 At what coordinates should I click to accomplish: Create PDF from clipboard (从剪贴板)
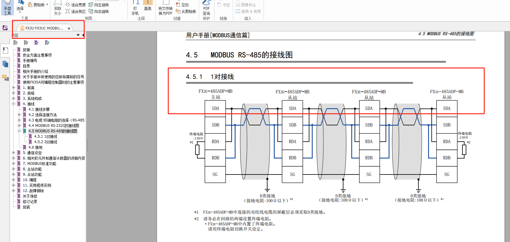pyautogui.click(x=178, y=11)
